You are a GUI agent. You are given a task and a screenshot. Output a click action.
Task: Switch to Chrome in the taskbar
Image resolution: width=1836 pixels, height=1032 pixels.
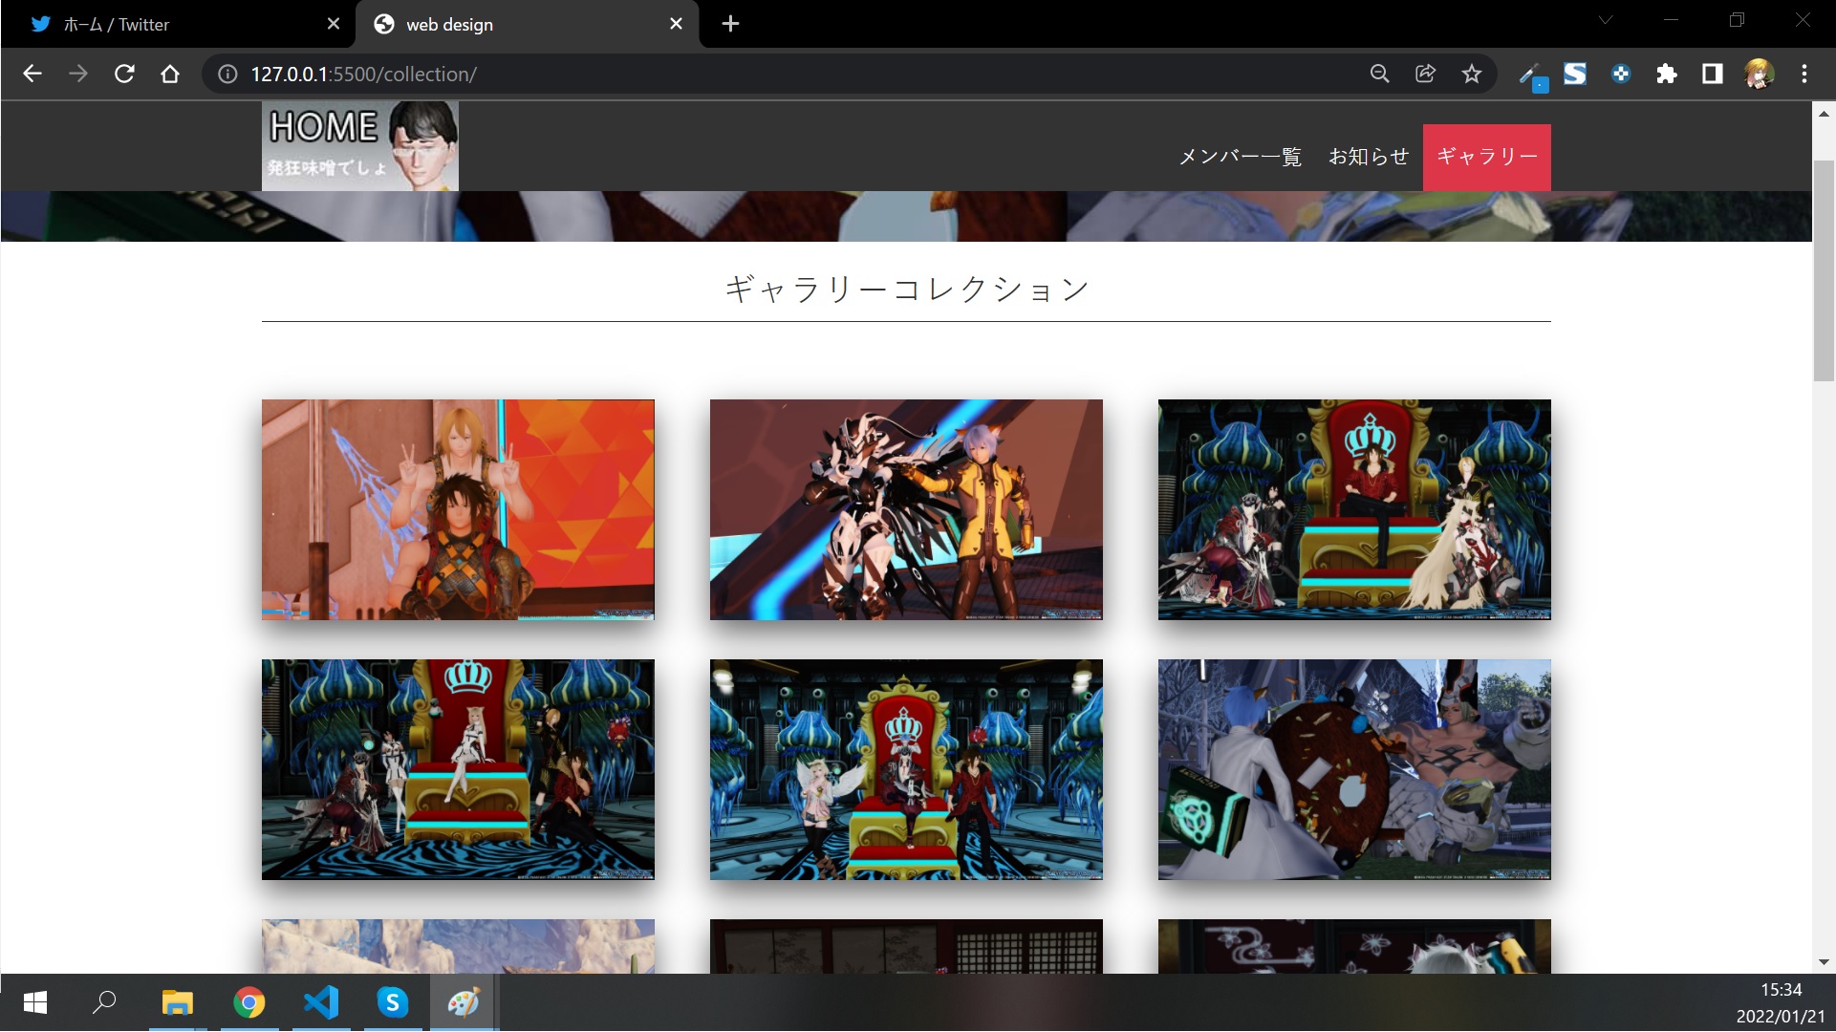[249, 1002]
